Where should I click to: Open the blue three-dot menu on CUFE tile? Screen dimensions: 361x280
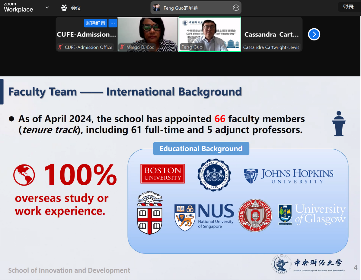point(113,23)
